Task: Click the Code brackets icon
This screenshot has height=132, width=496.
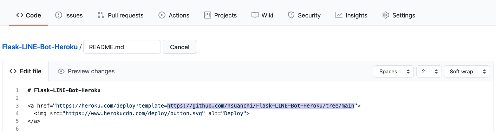Action: [x=20, y=15]
